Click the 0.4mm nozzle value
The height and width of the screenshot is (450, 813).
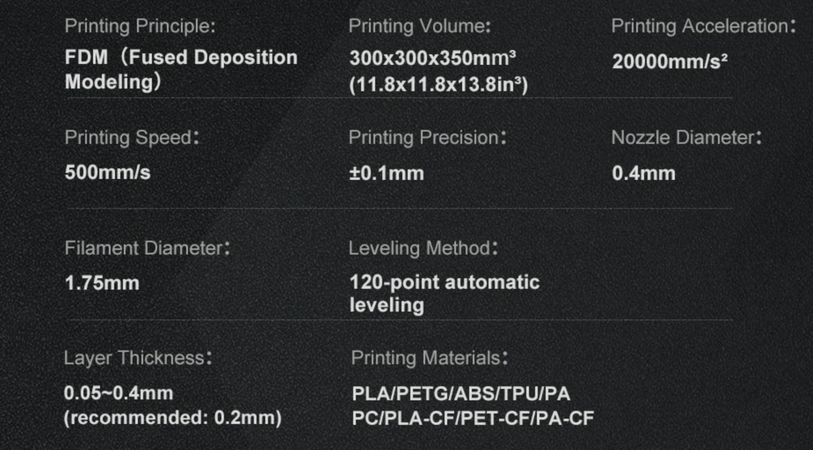pos(643,173)
